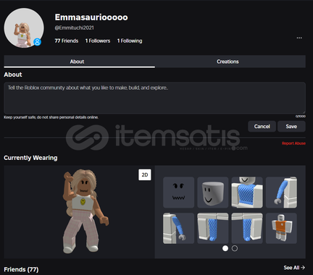The height and width of the screenshot is (275, 313).
Task: Switch to the Creations tab
Action: click(x=228, y=62)
